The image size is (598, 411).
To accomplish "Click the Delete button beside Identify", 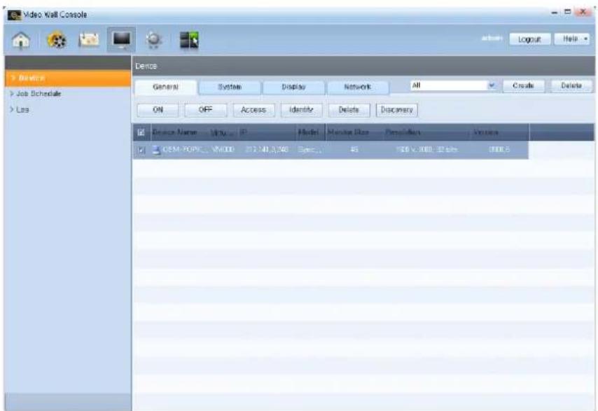I will (x=349, y=110).
